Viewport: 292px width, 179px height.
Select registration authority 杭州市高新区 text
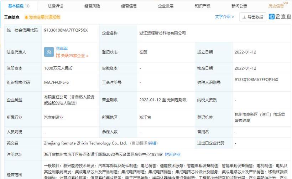point(260,117)
